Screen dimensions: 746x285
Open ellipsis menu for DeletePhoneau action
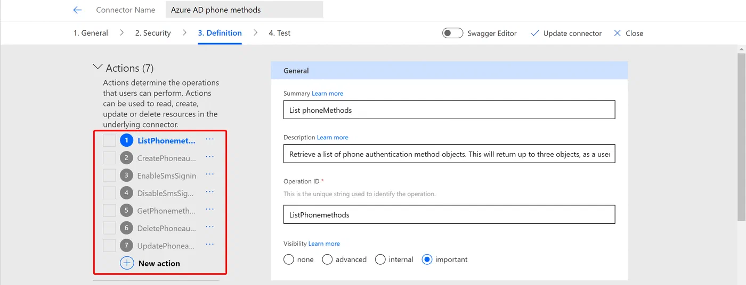click(x=210, y=227)
